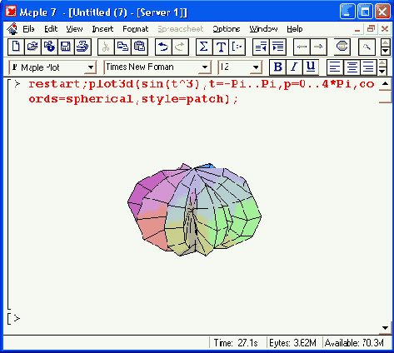Toggle Underline formatting button
394x353 pixels.
click(x=311, y=67)
